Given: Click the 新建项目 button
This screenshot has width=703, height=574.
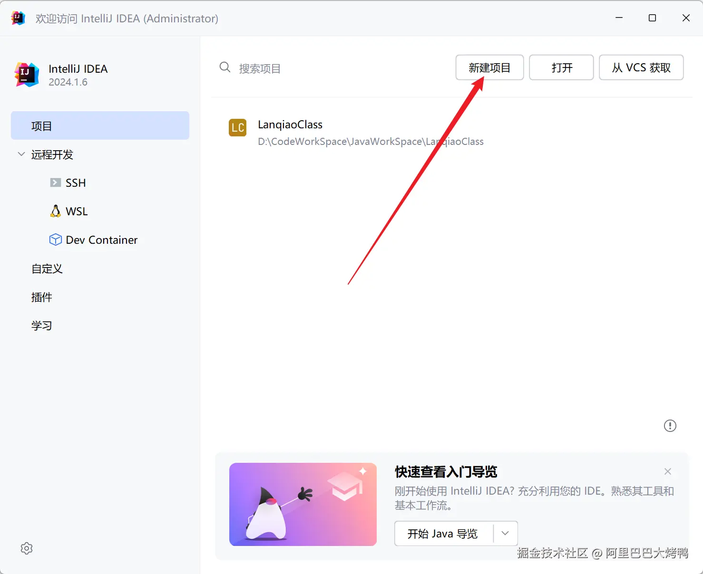Looking at the screenshot, I should (x=489, y=67).
